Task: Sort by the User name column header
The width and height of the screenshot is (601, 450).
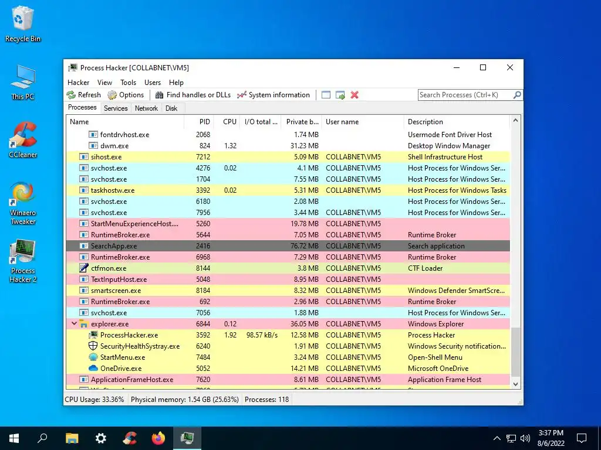Action: [363, 122]
